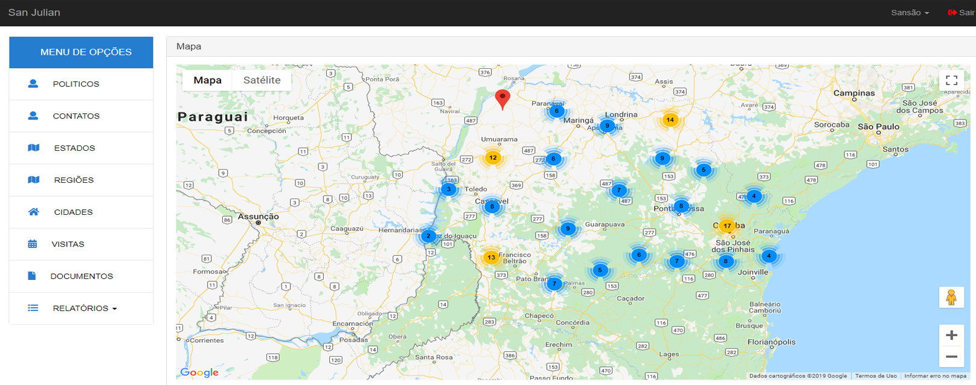Click the Sair logout link
976x385 pixels.
[961, 13]
